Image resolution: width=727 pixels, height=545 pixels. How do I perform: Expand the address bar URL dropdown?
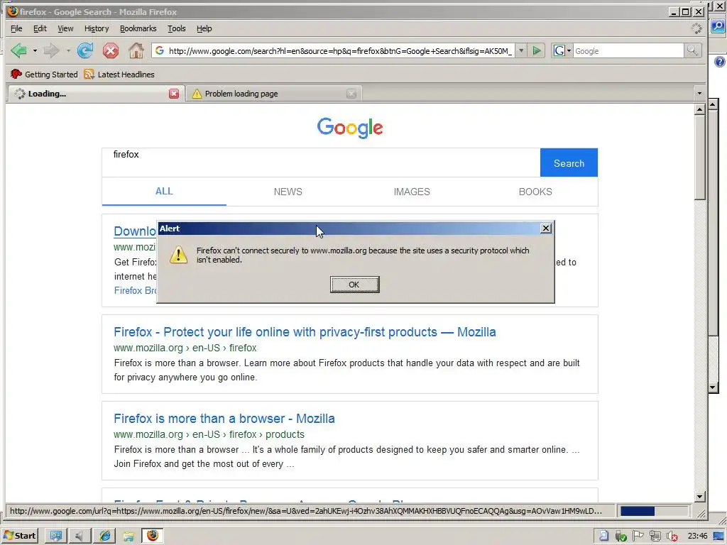click(521, 50)
